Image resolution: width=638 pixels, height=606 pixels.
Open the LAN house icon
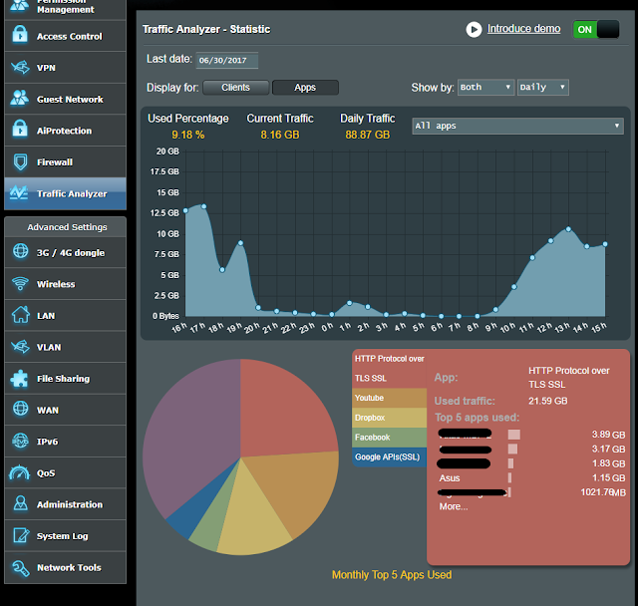20,315
